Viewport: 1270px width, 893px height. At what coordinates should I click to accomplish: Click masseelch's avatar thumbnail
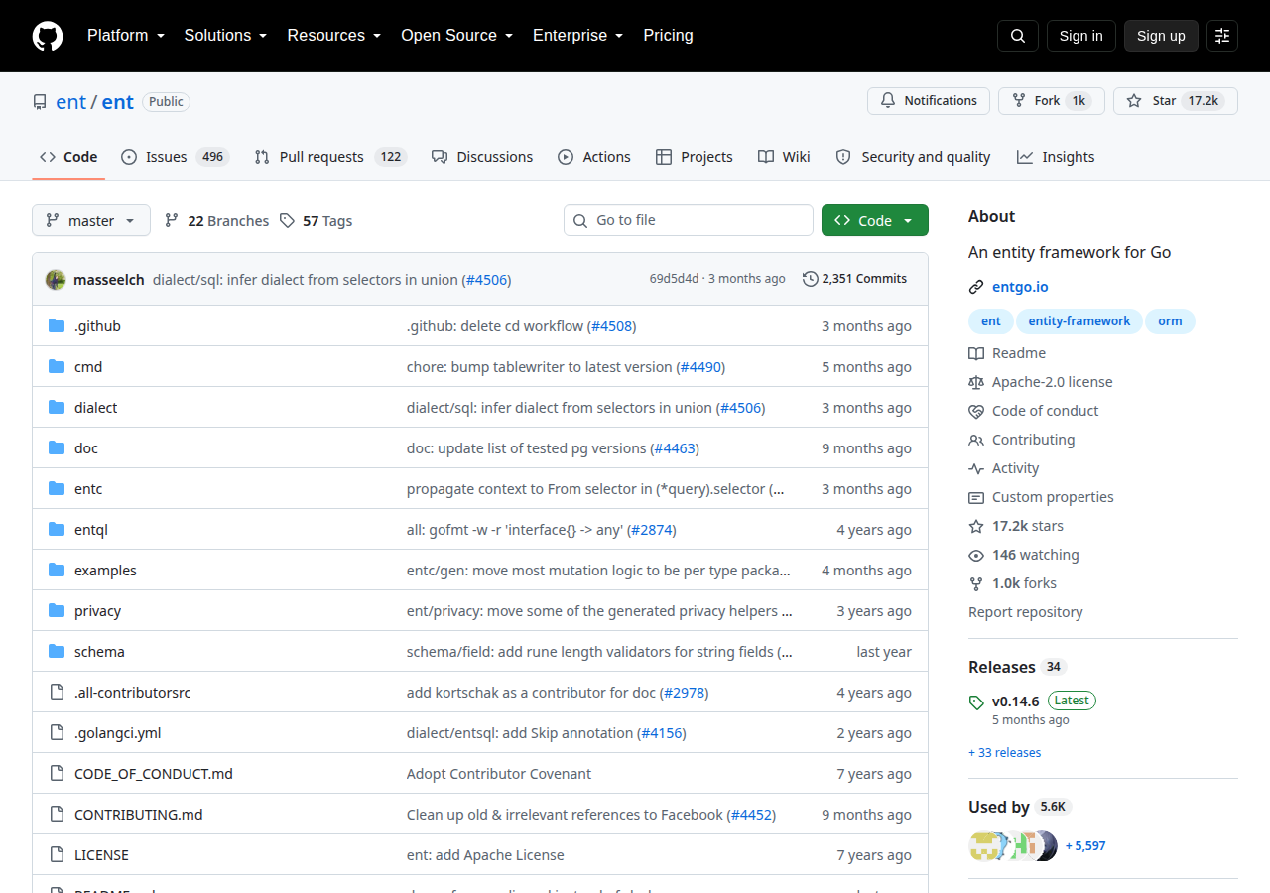pyautogui.click(x=56, y=280)
